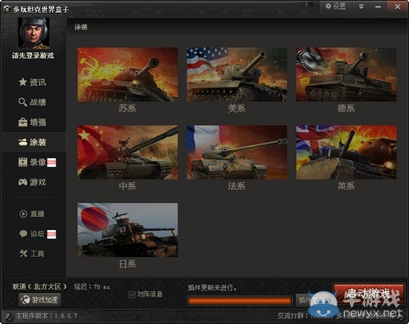Select the 英系 British tank skin thumbnail
The height and width of the screenshot is (324, 409).
(346, 153)
